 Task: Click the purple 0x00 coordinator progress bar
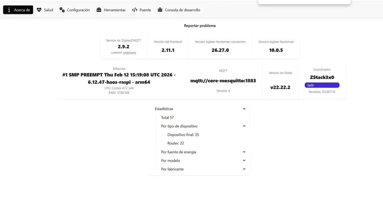point(322,85)
